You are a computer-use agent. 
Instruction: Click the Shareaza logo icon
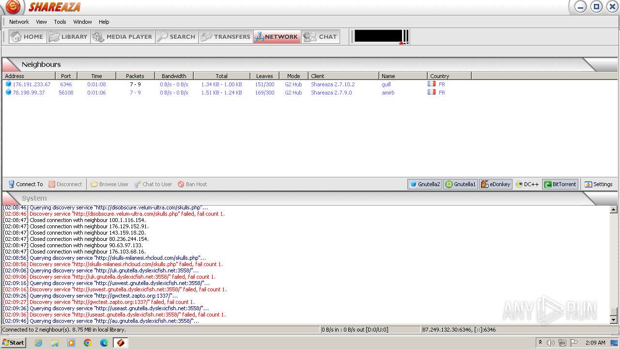pyautogui.click(x=13, y=7)
